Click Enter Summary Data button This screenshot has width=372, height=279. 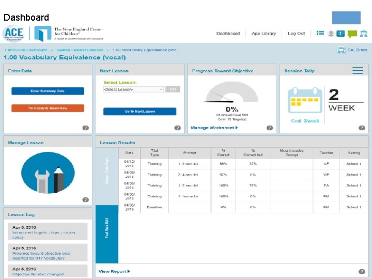[x=48, y=91]
